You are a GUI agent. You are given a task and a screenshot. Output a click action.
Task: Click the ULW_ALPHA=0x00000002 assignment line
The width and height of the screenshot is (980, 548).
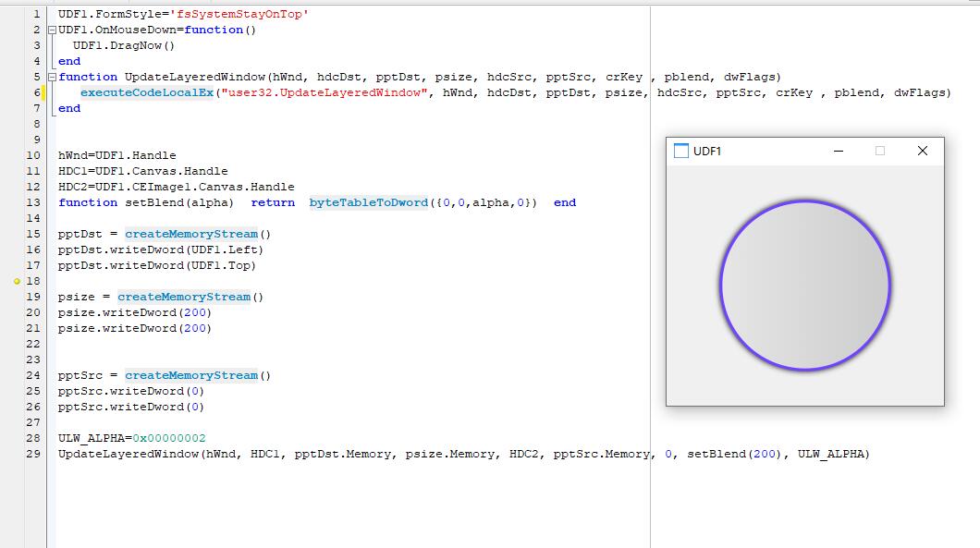[x=131, y=438]
